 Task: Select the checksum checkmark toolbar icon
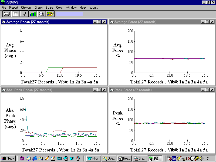[x=24, y=14]
